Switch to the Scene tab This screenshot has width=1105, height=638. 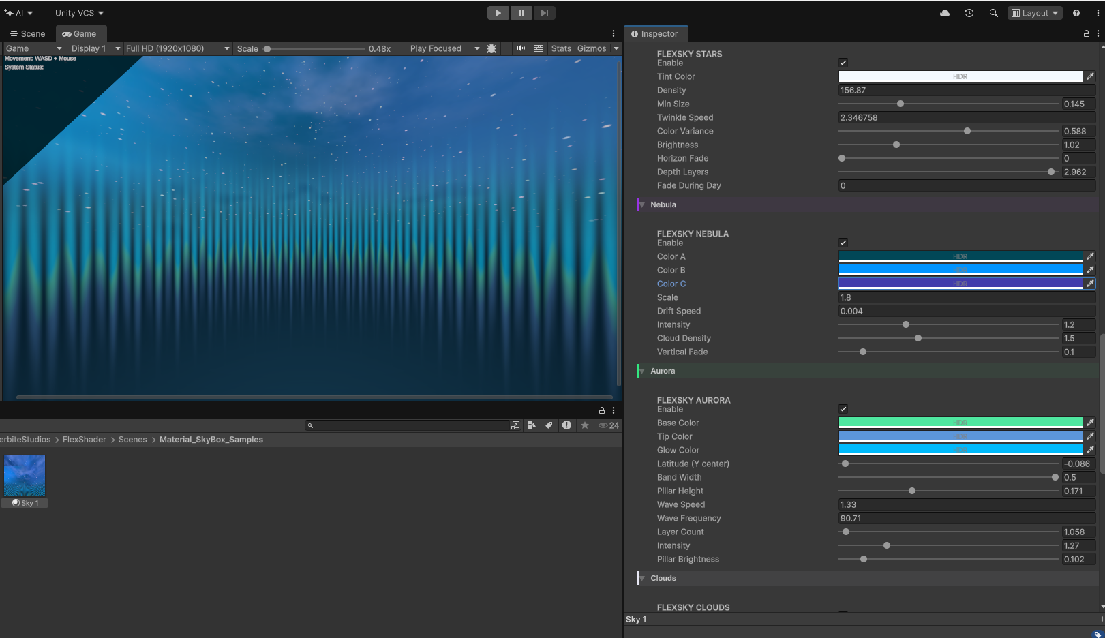(x=27, y=33)
